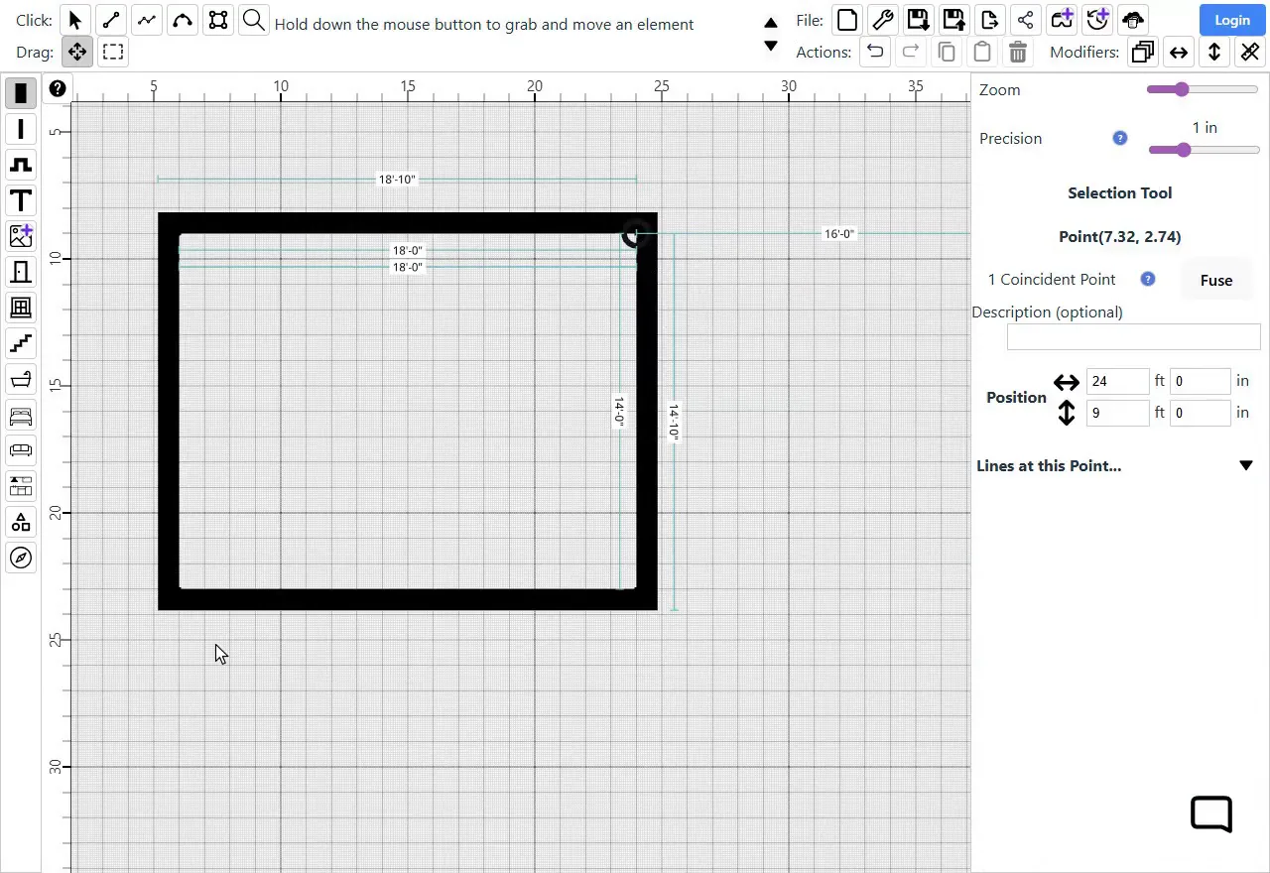Click the vertical position feet field
Screen dimensions: 1270x873
click(1118, 413)
